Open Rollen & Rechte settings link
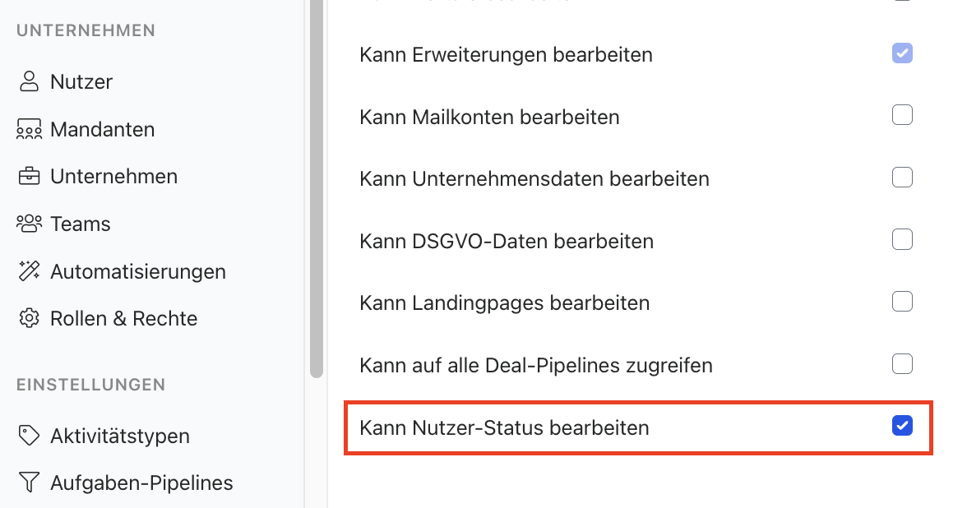This screenshot has height=508, width=967. tap(123, 318)
